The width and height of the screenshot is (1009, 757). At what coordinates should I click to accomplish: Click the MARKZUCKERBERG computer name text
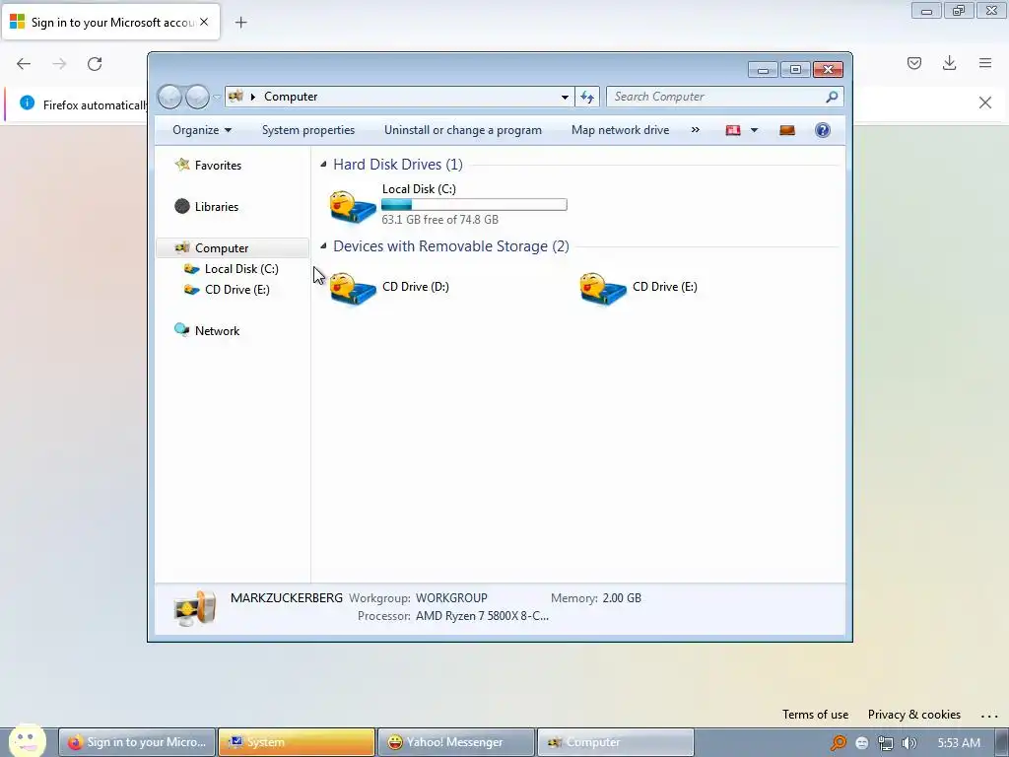tap(287, 598)
